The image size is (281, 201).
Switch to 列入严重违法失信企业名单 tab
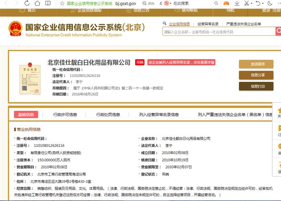(x=235, y=114)
